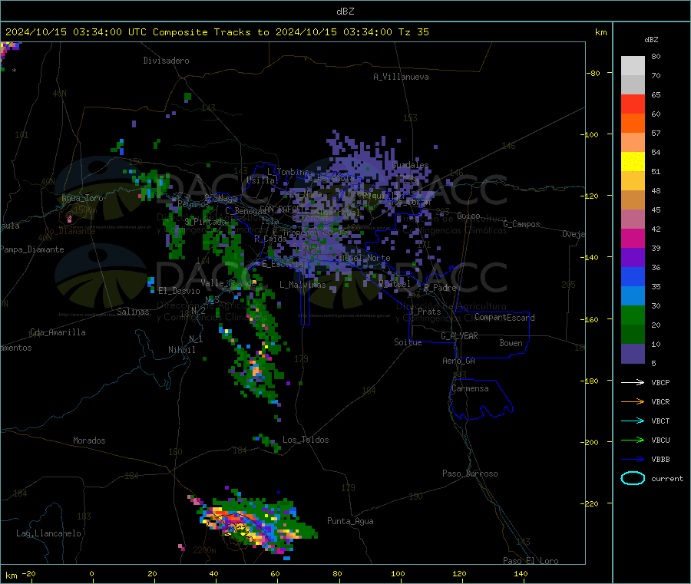Click the timestamp header text 2024/10/15 03:34:00 UTC
691x584 pixels.
(x=76, y=32)
